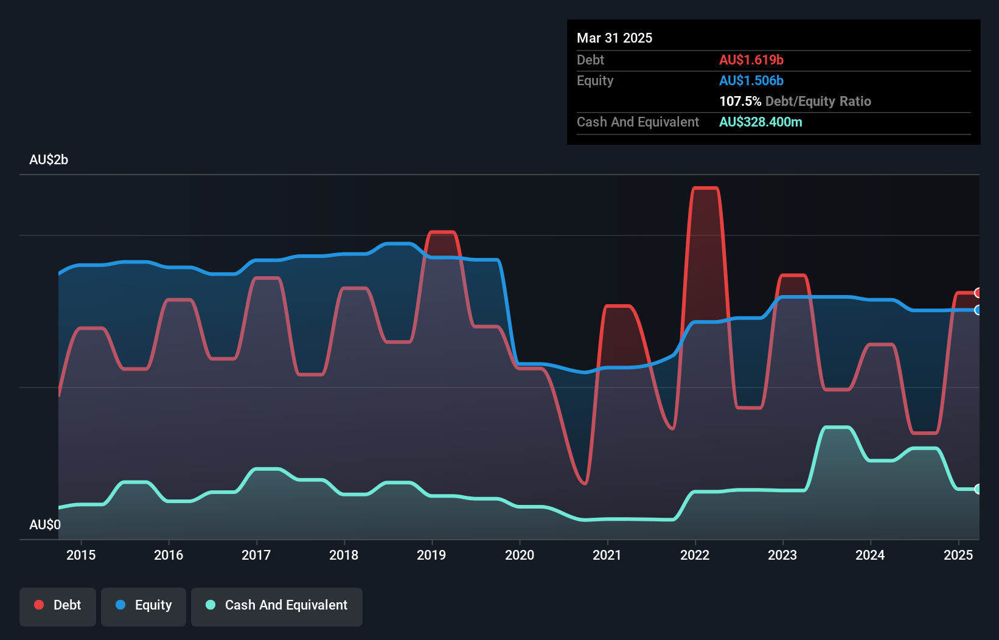Open the Debt row in the tooltip

tap(590, 60)
